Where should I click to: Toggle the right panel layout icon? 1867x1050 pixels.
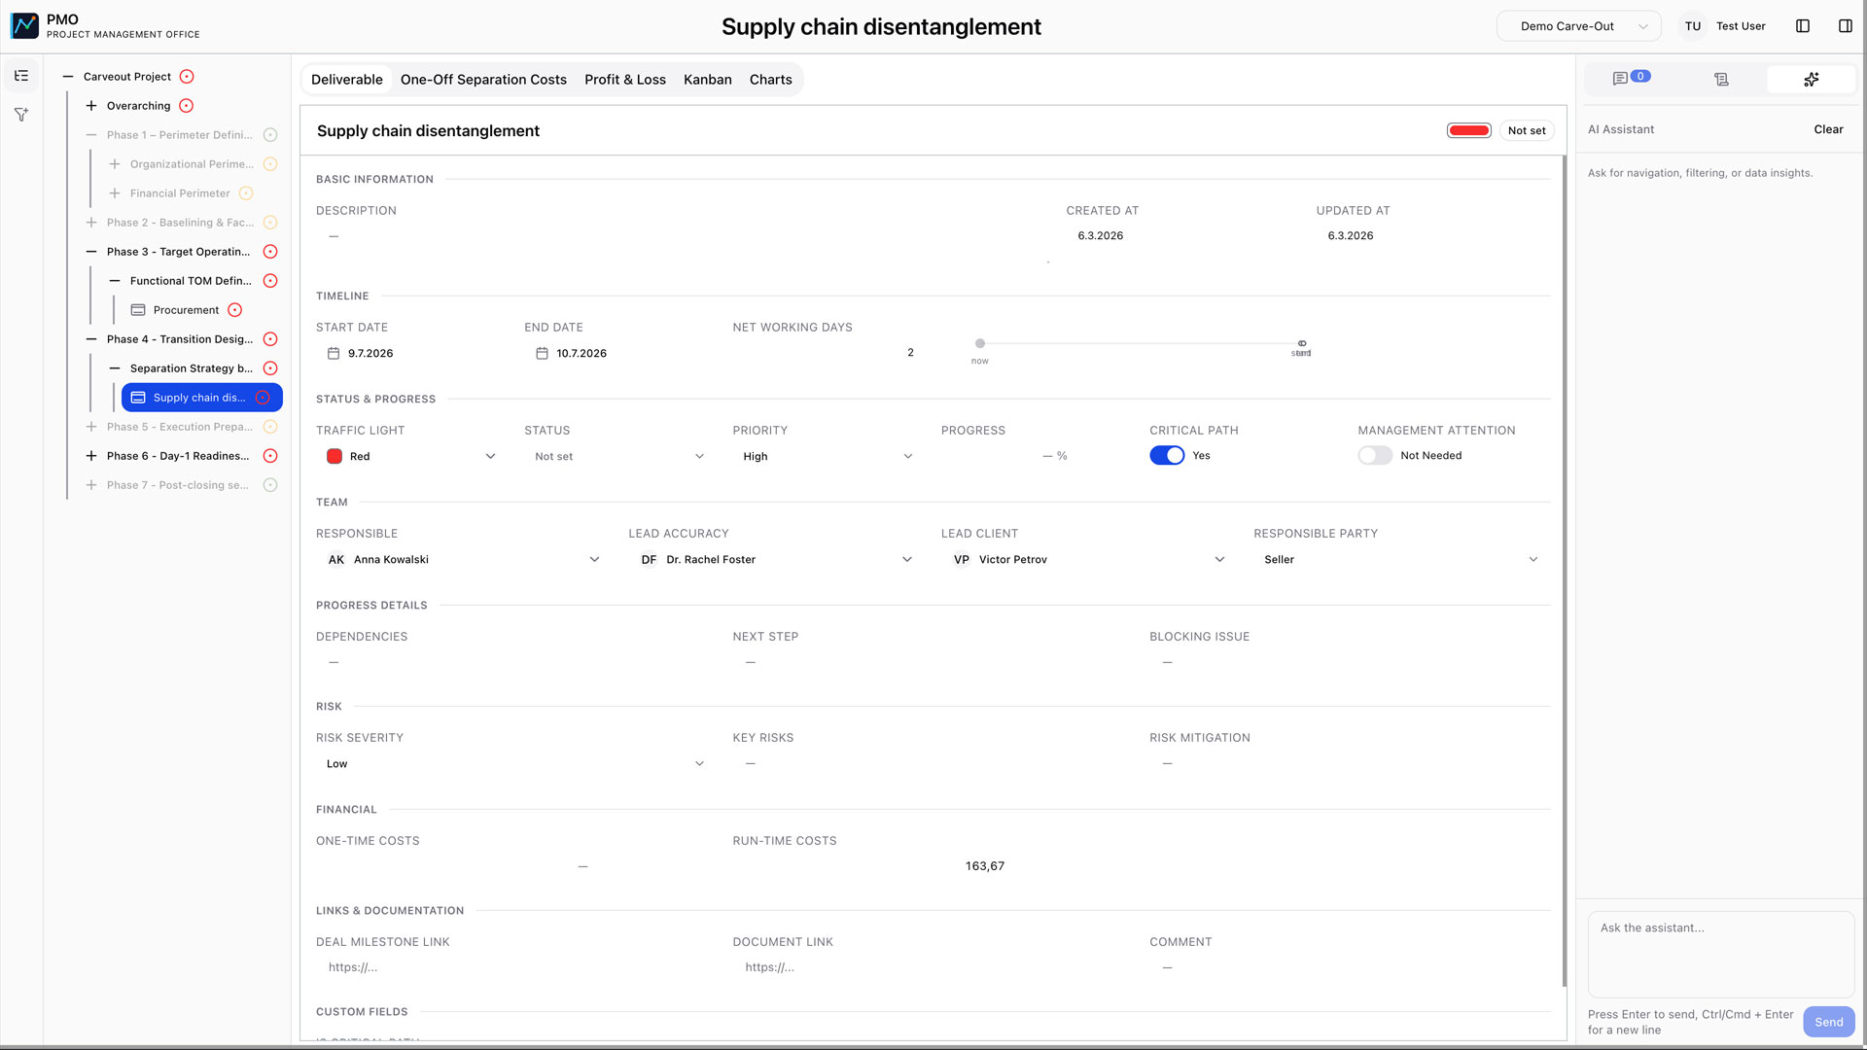[x=1846, y=25]
